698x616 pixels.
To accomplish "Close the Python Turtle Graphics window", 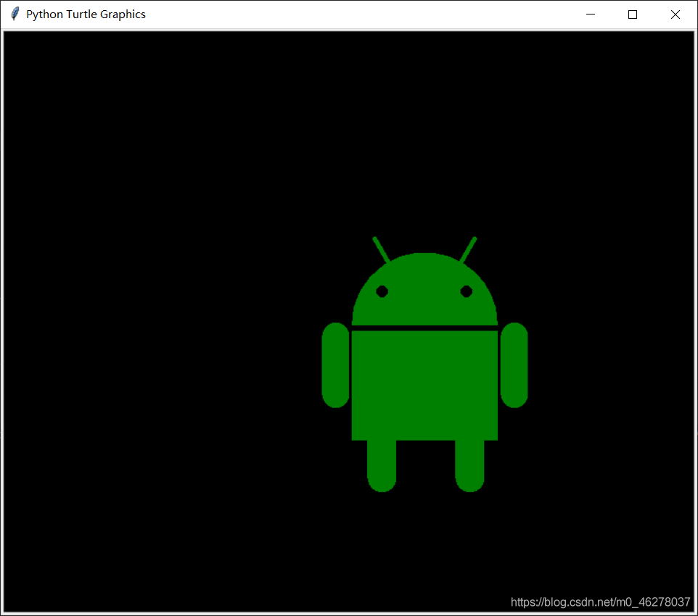I will click(676, 14).
